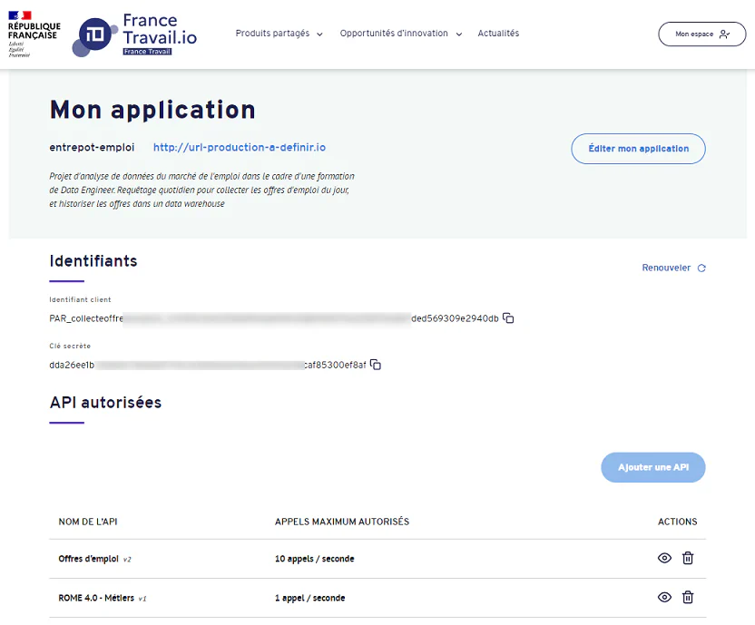The height and width of the screenshot is (625, 755).
Task: View details of ROME 4.0 - Métiers API
Action: (x=664, y=598)
